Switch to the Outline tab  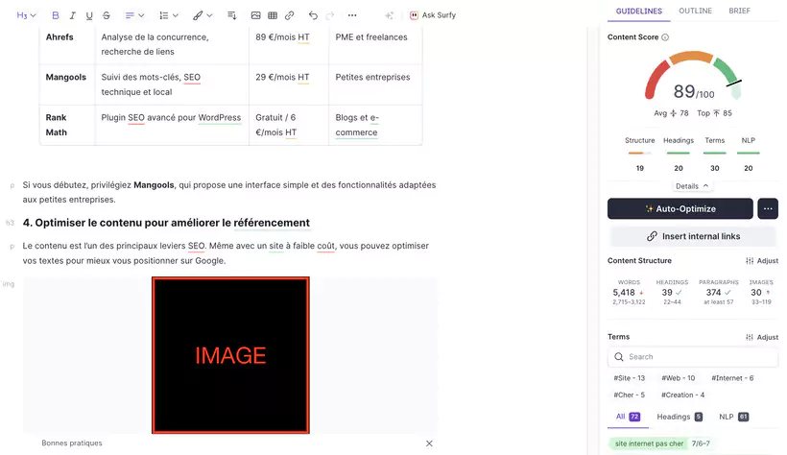pyautogui.click(x=695, y=11)
